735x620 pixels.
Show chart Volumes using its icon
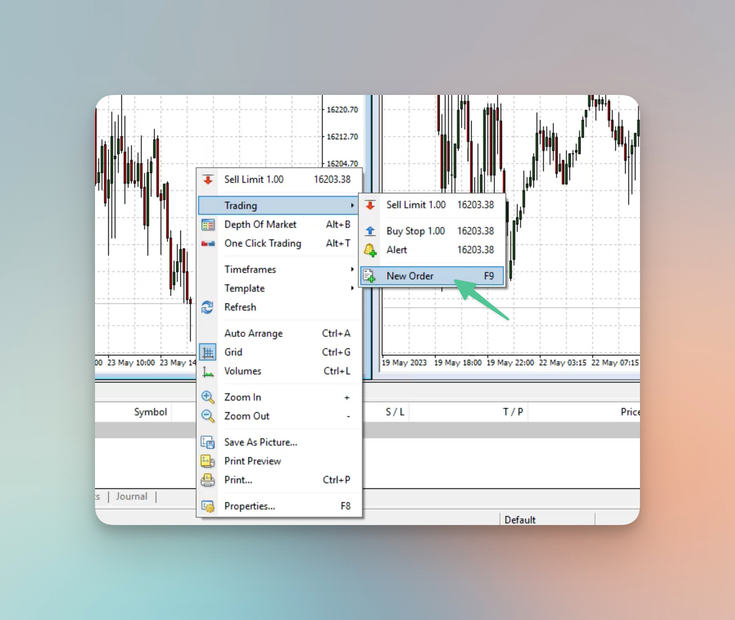[208, 371]
